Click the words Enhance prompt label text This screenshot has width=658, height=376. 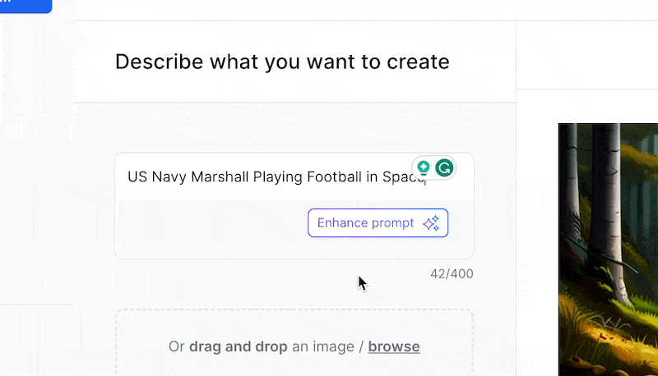[365, 223]
